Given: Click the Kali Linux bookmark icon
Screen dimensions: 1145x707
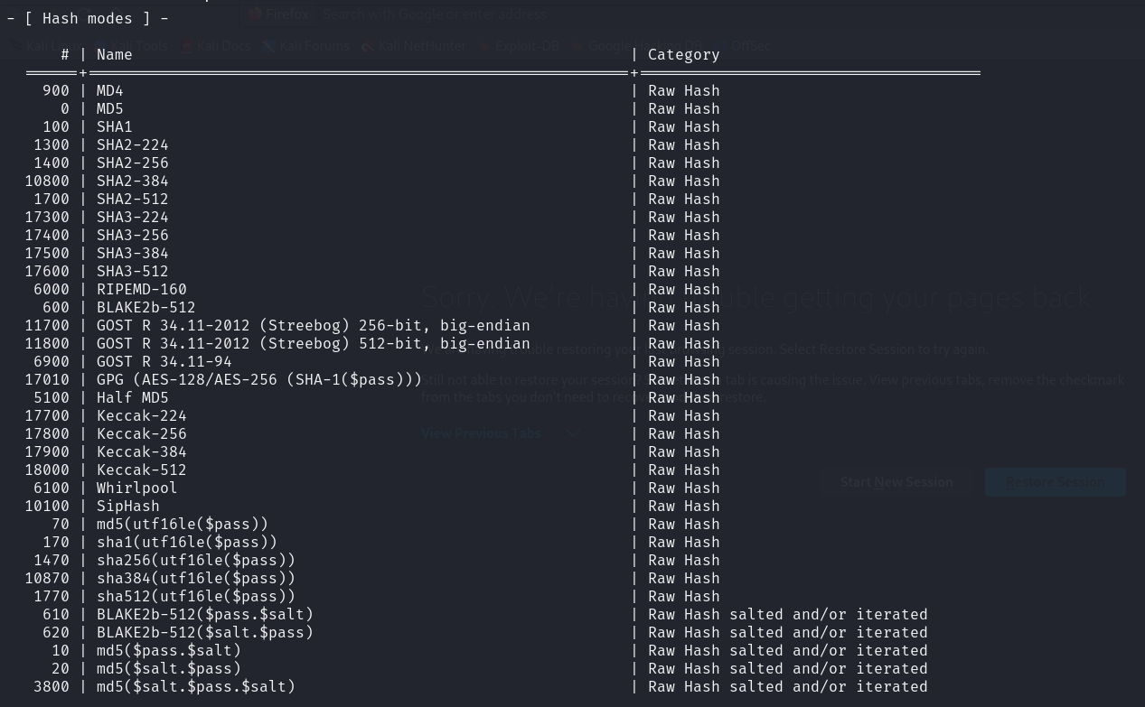Looking at the screenshot, I should click(x=15, y=46).
